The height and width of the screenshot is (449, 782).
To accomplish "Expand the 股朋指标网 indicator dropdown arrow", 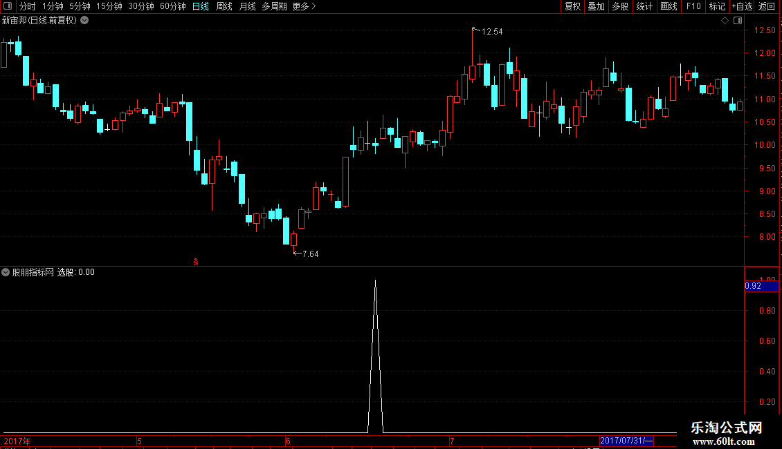I will coord(6,272).
